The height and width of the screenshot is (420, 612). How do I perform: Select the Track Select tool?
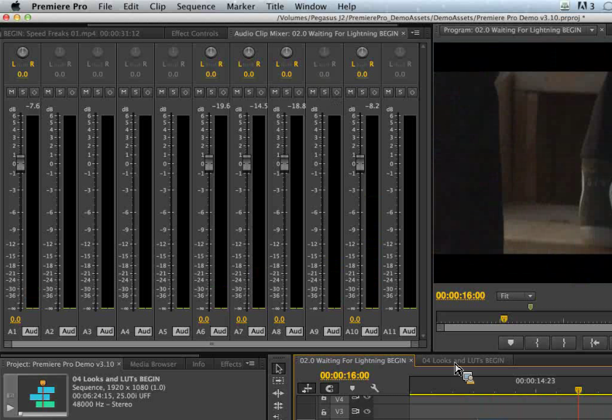(278, 381)
